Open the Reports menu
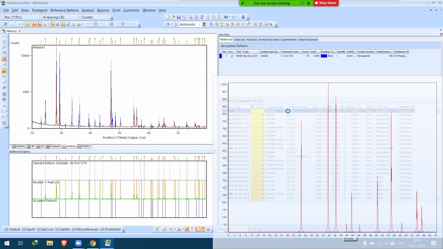 pyautogui.click(x=103, y=10)
